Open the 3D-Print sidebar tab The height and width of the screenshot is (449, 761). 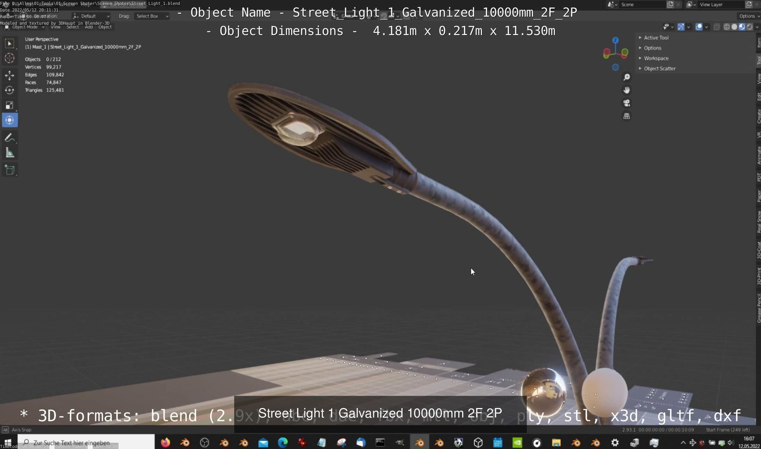tap(759, 276)
